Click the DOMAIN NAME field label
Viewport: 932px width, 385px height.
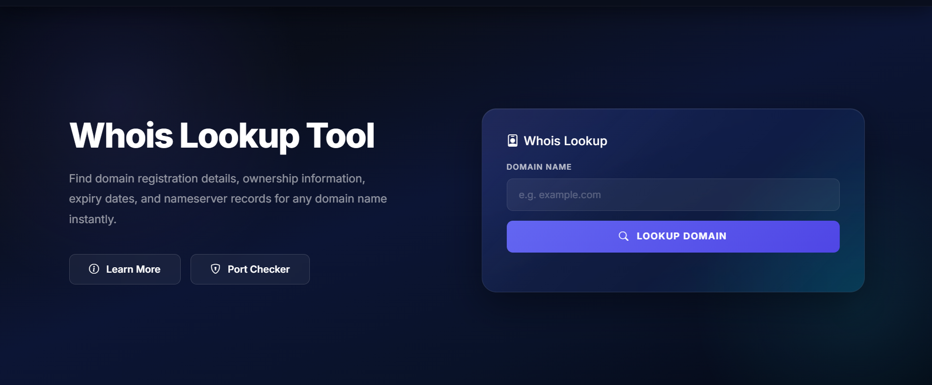tap(539, 167)
